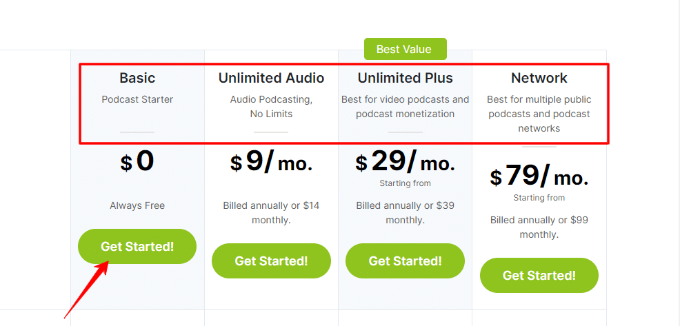This screenshot has height=326, width=680.
Task: Click the $79/mo. price text
Action: (x=539, y=177)
